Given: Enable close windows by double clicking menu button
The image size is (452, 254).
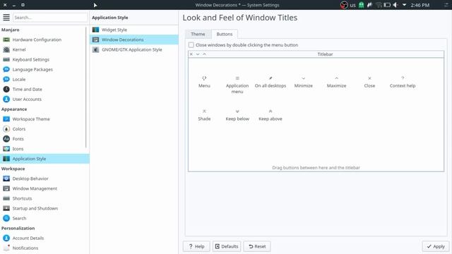Looking at the screenshot, I should [191, 45].
